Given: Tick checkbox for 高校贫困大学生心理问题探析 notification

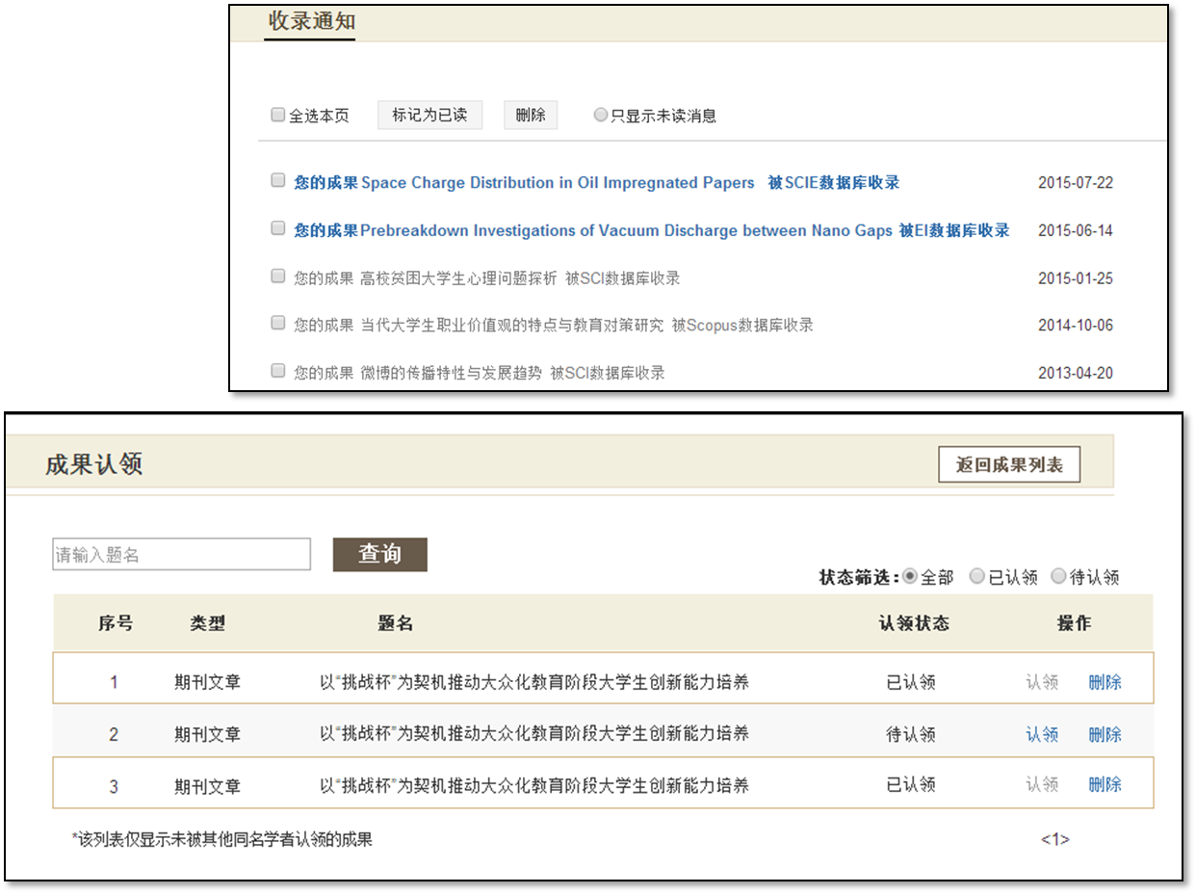Looking at the screenshot, I should [277, 276].
